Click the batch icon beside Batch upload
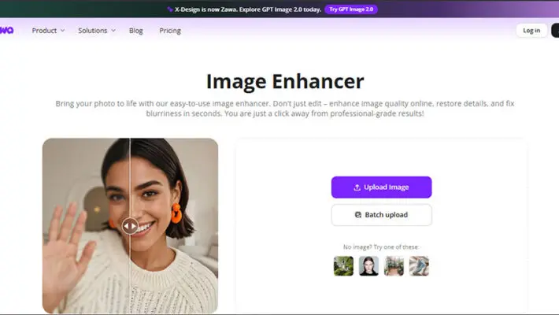559x315 pixels. 358,215
